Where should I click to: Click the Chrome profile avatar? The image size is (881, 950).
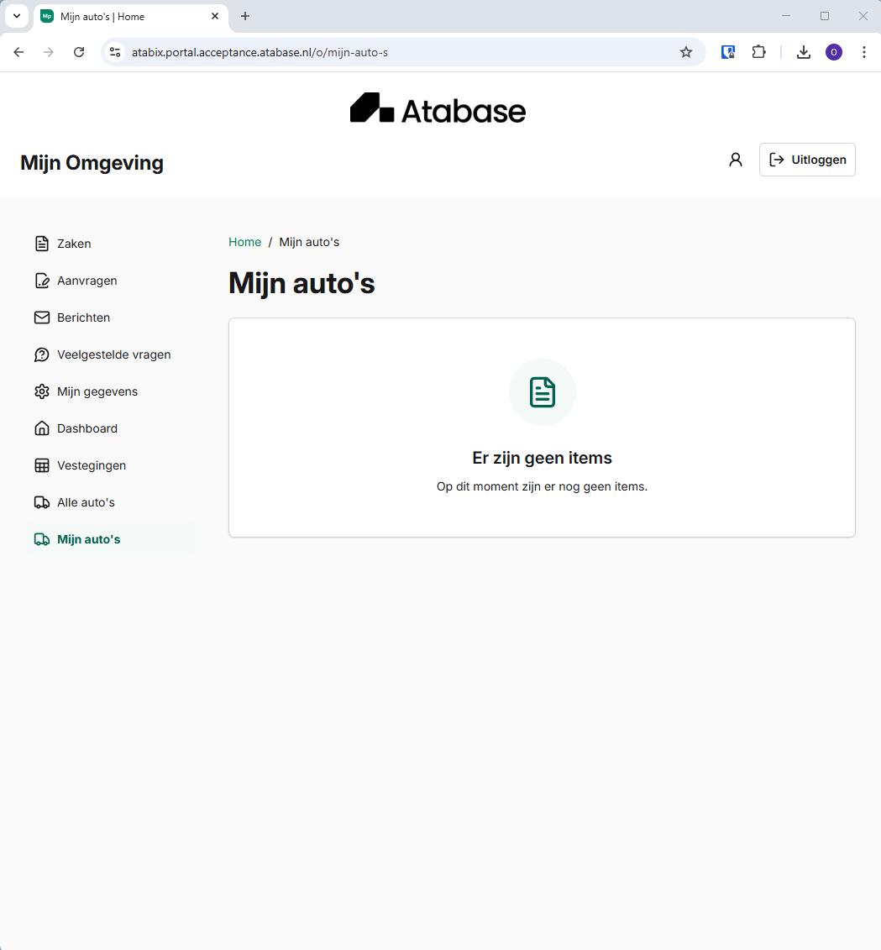tap(834, 52)
